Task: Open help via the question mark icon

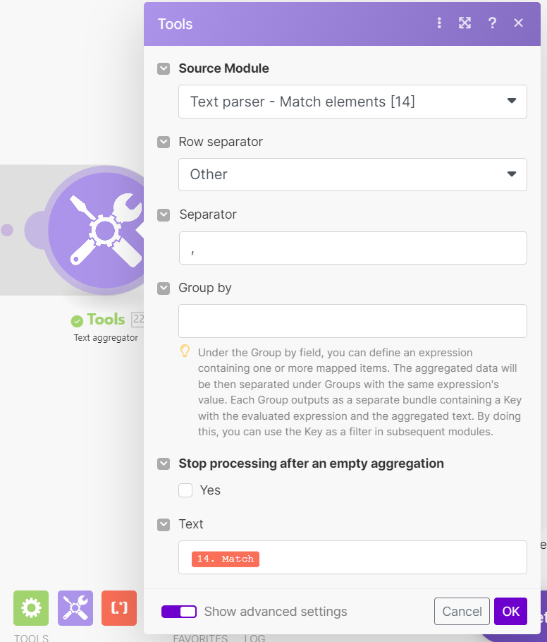Action: [492, 23]
